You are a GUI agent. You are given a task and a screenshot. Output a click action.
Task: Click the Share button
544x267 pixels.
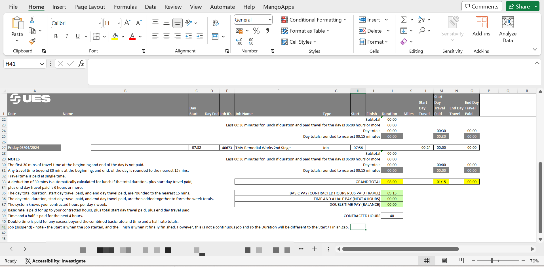[519, 6]
